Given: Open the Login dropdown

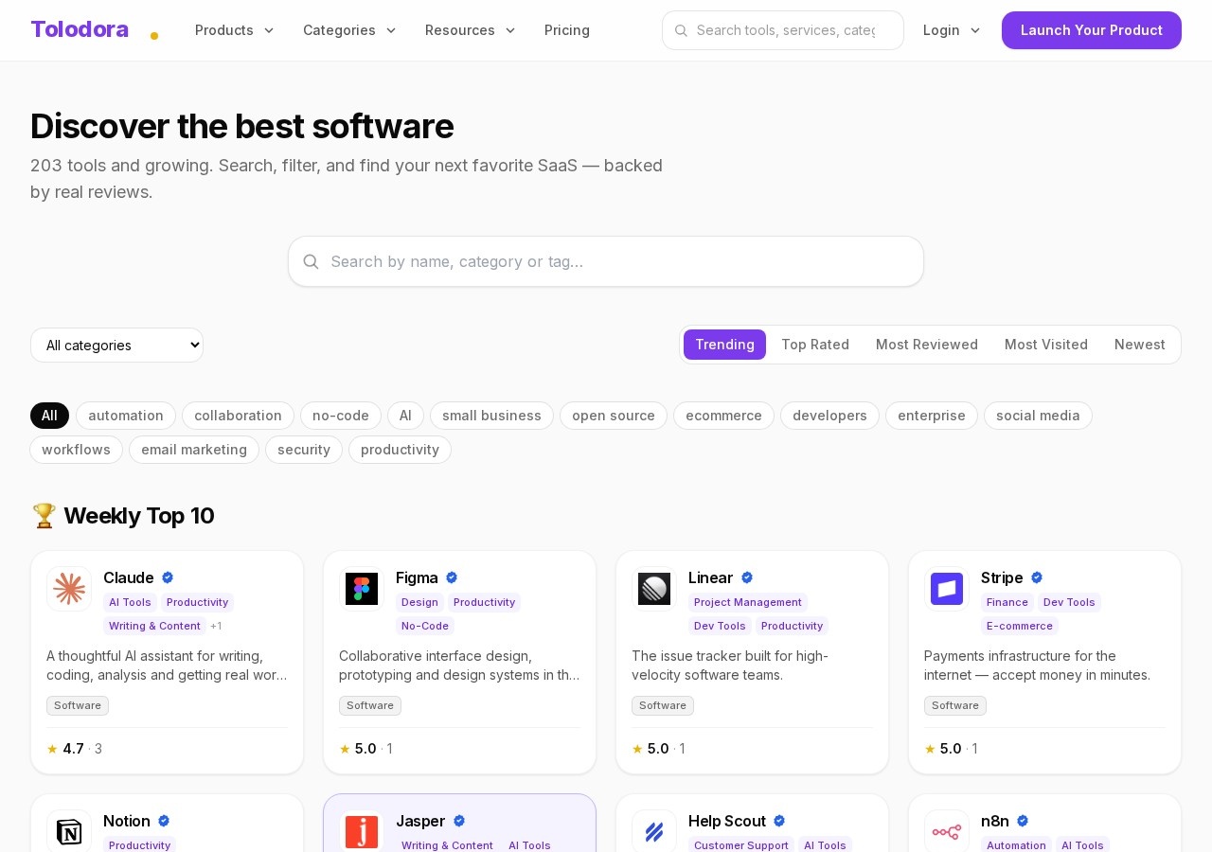Looking at the screenshot, I should tap(953, 30).
